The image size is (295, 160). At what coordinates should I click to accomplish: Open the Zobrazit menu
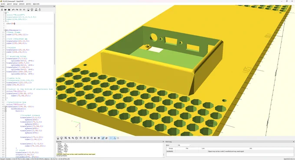click(x=22, y=4)
